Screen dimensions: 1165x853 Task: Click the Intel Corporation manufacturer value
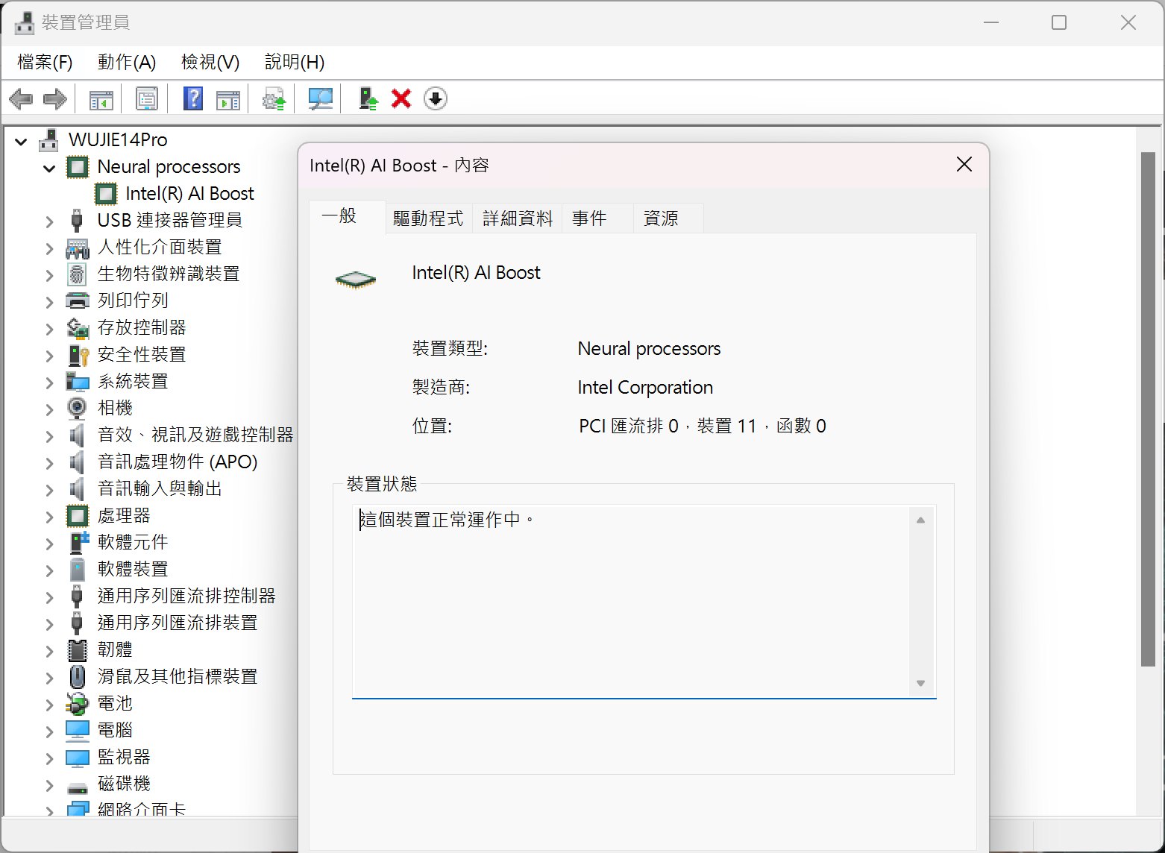[x=645, y=388]
